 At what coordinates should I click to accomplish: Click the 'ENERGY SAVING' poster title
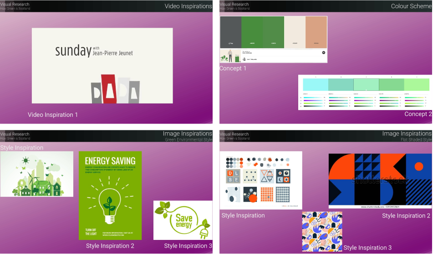[x=110, y=161]
